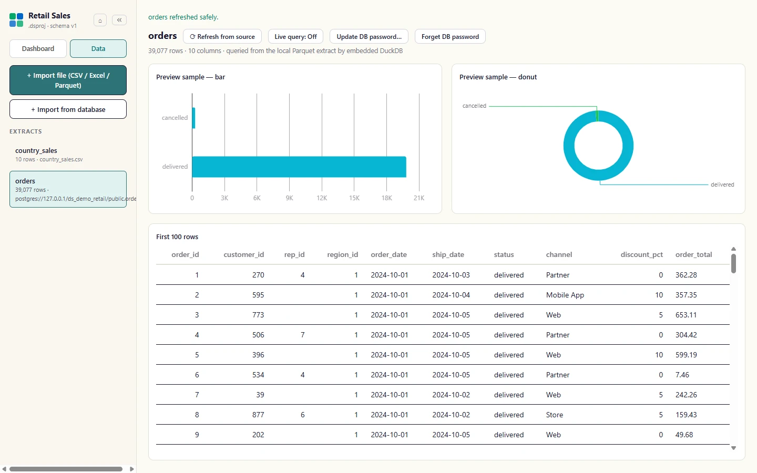
Task: Toggle Live query: Off
Action: (x=295, y=37)
